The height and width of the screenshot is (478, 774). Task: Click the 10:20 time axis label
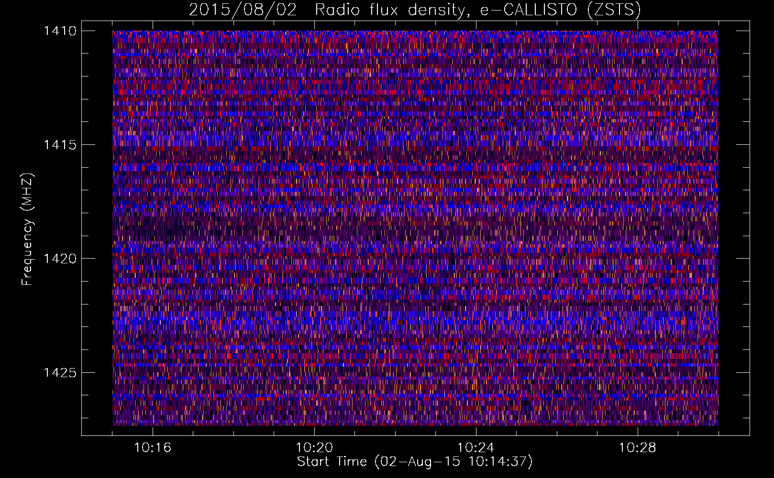[x=314, y=448]
